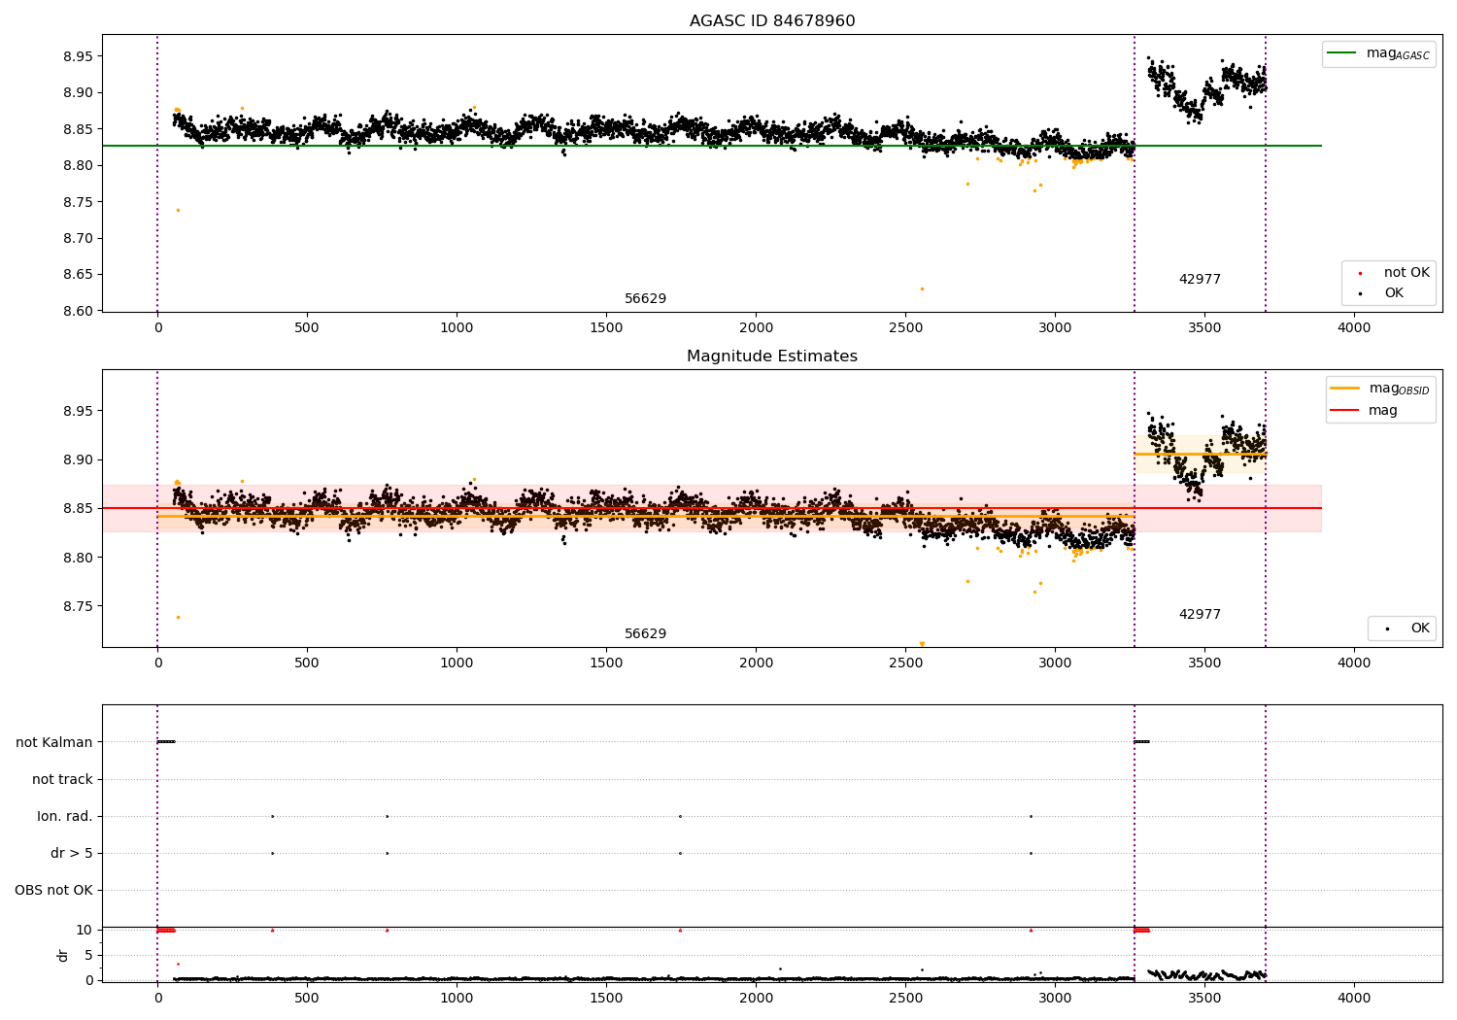Click the '500' x-tick in bottom panel

tap(307, 999)
